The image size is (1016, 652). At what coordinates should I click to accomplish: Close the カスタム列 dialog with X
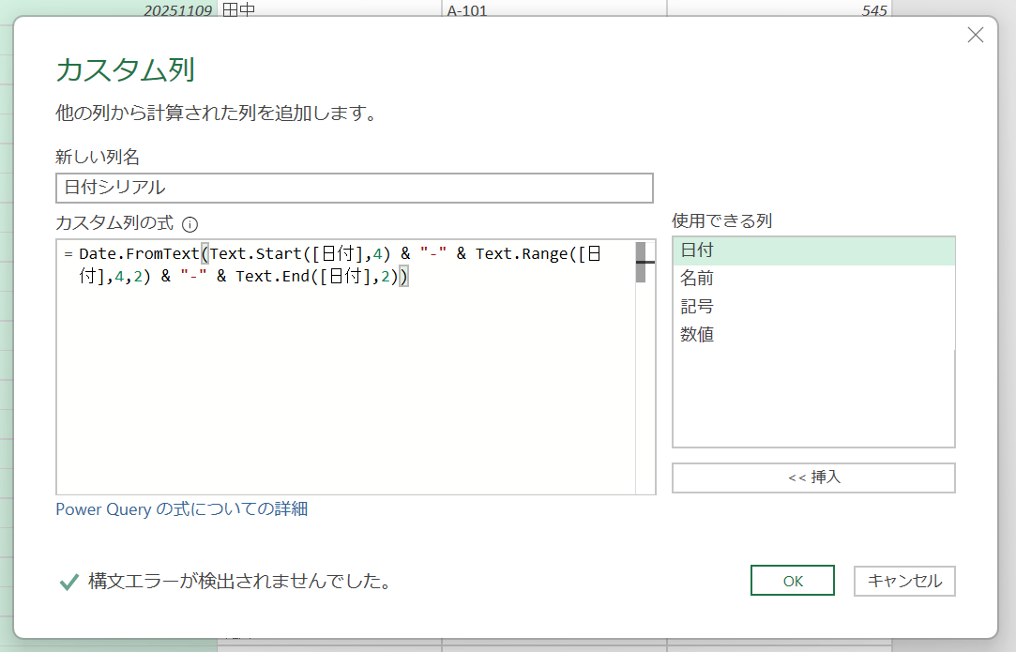point(975,36)
